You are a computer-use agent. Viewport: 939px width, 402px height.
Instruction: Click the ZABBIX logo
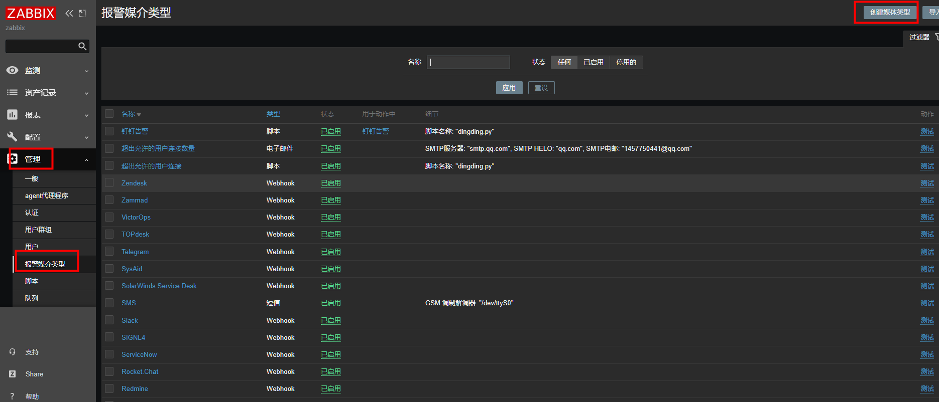tap(31, 13)
